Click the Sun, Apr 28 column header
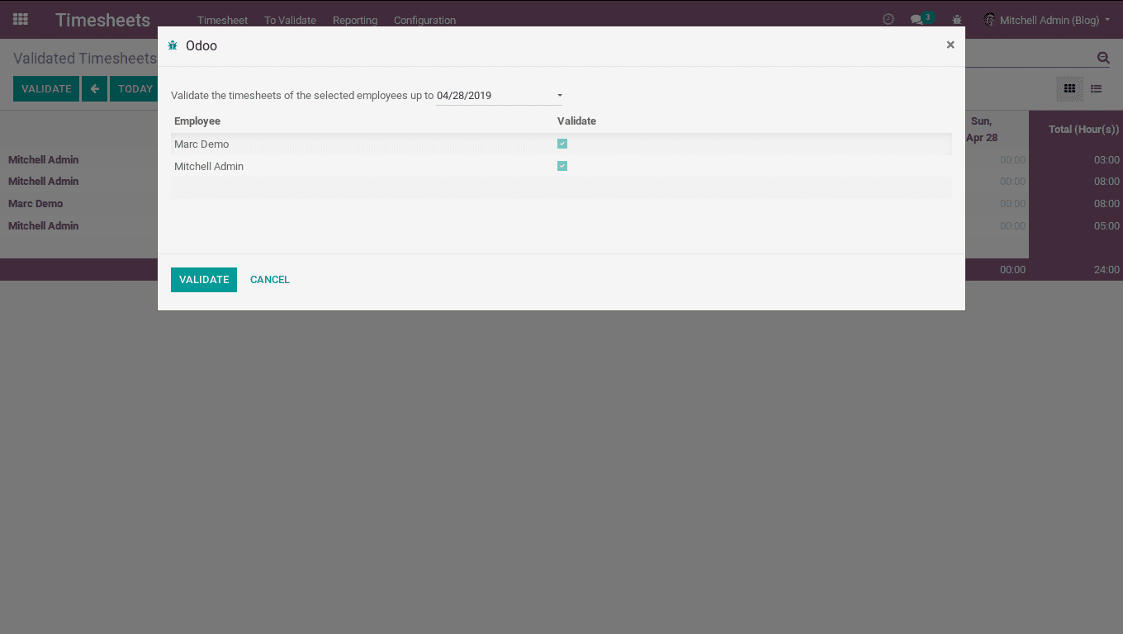Image resolution: width=1123 pixels, height=634 pixels. coord(982,130)
